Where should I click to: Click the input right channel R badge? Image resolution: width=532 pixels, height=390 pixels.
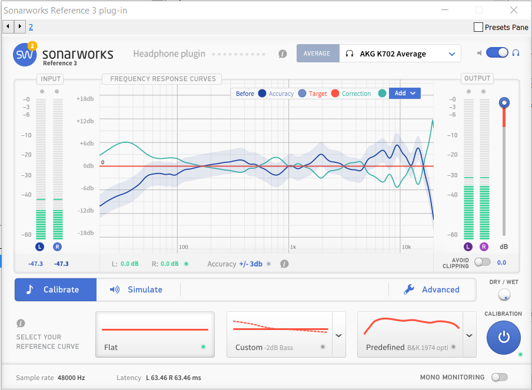coord(57,247)
